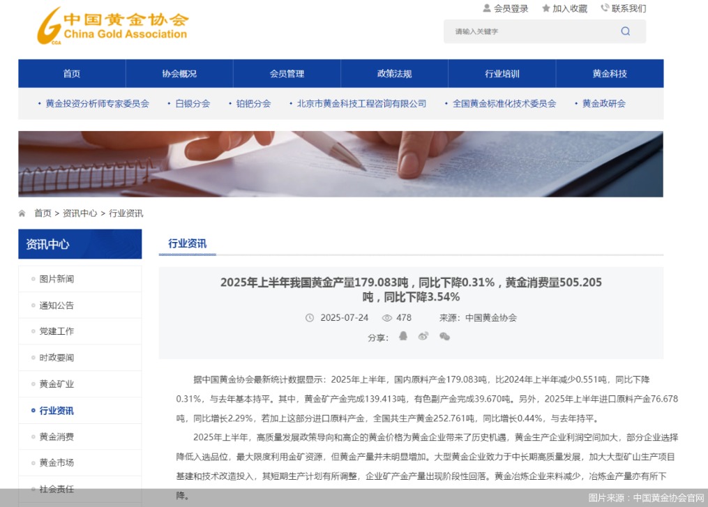Open the 协会概况 navigation menu
708x507 pixels.
pyautogui.click(x=179, y=73)
